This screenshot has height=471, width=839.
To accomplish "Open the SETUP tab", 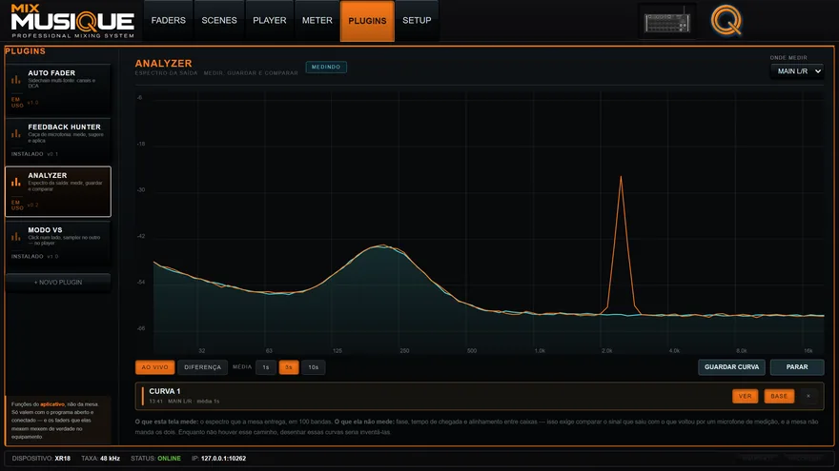I will 417,21.
